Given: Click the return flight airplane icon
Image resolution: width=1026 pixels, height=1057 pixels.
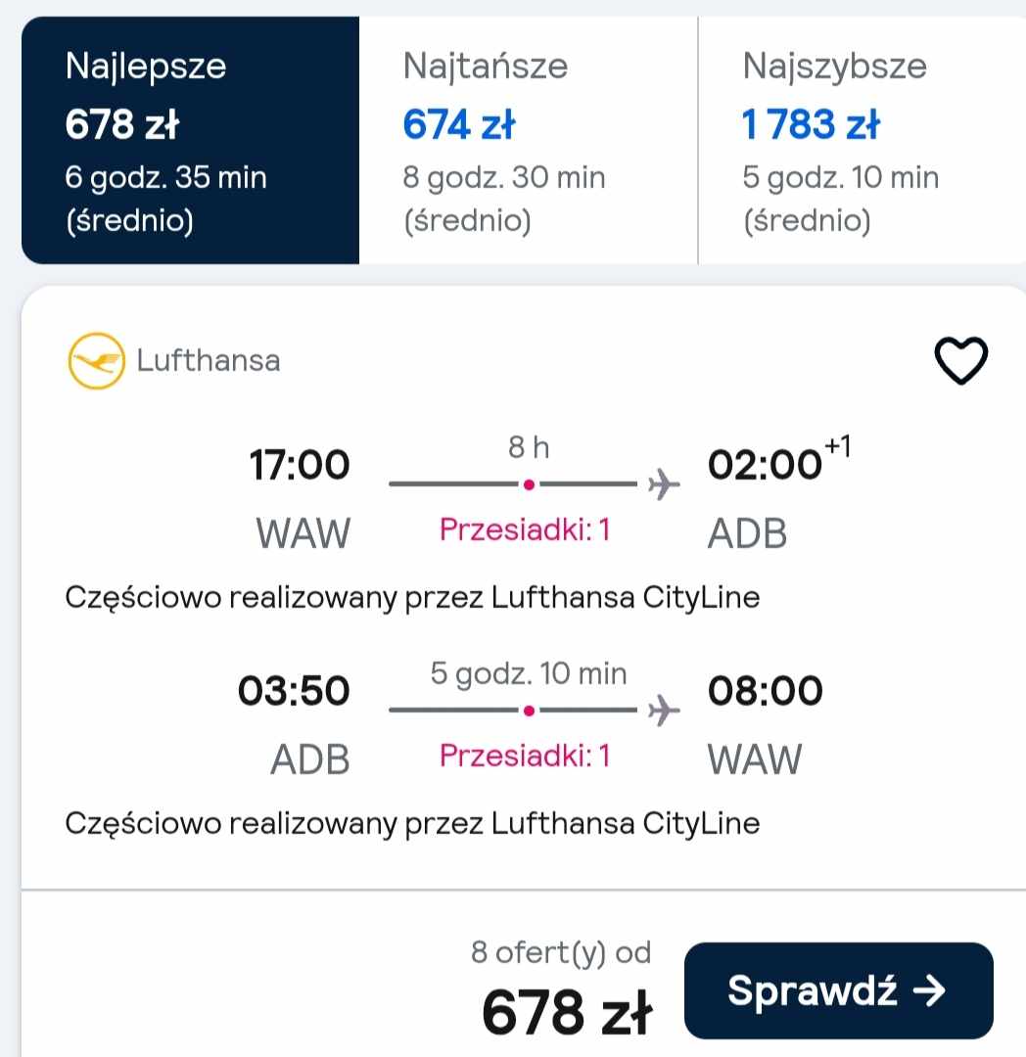Looking at the screenshot, I should (664, 710).
